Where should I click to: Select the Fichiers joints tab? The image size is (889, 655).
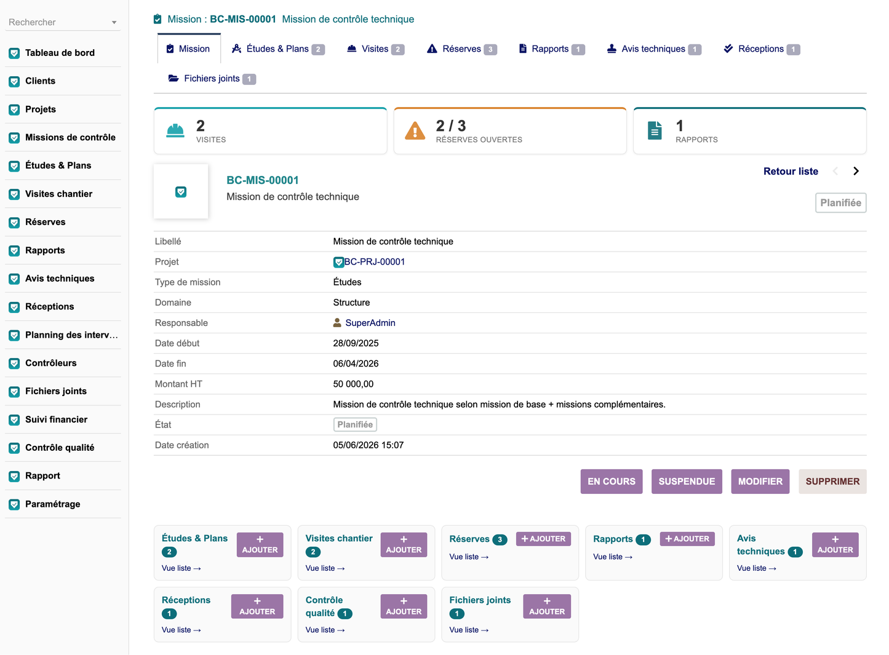coord(212,79)
